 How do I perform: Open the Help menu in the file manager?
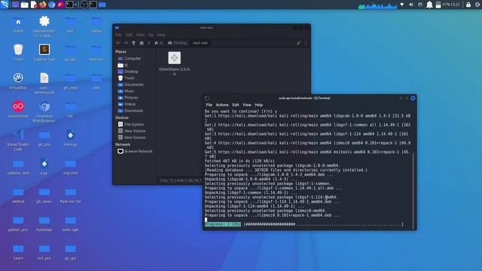[x=161, y=35]
